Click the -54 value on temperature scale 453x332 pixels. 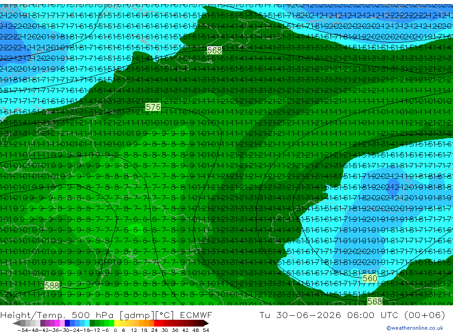pos(22,330)
